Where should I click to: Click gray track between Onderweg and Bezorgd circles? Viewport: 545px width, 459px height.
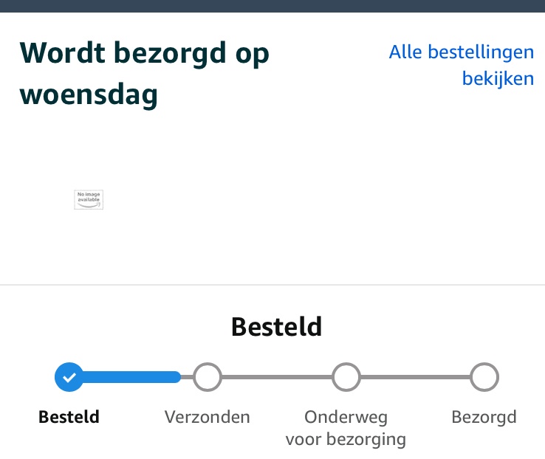415,377
